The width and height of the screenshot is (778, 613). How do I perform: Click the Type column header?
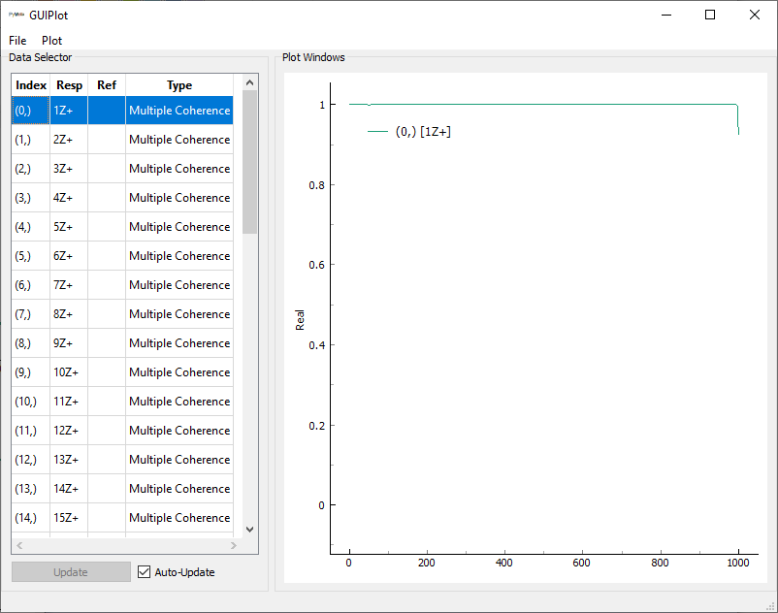point(178,84)
